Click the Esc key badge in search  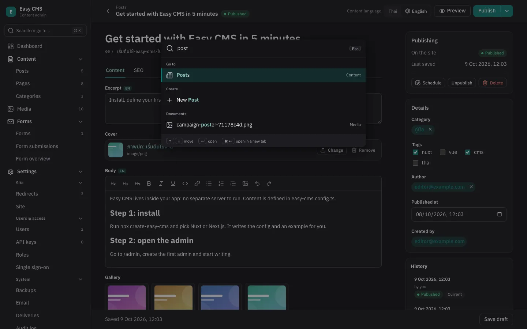(355, 49)
